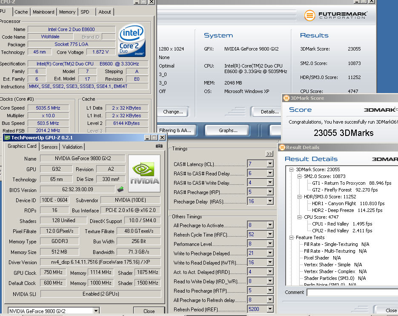
Task: Click the GPU-Z title bar icon
Action: point(7,138)
